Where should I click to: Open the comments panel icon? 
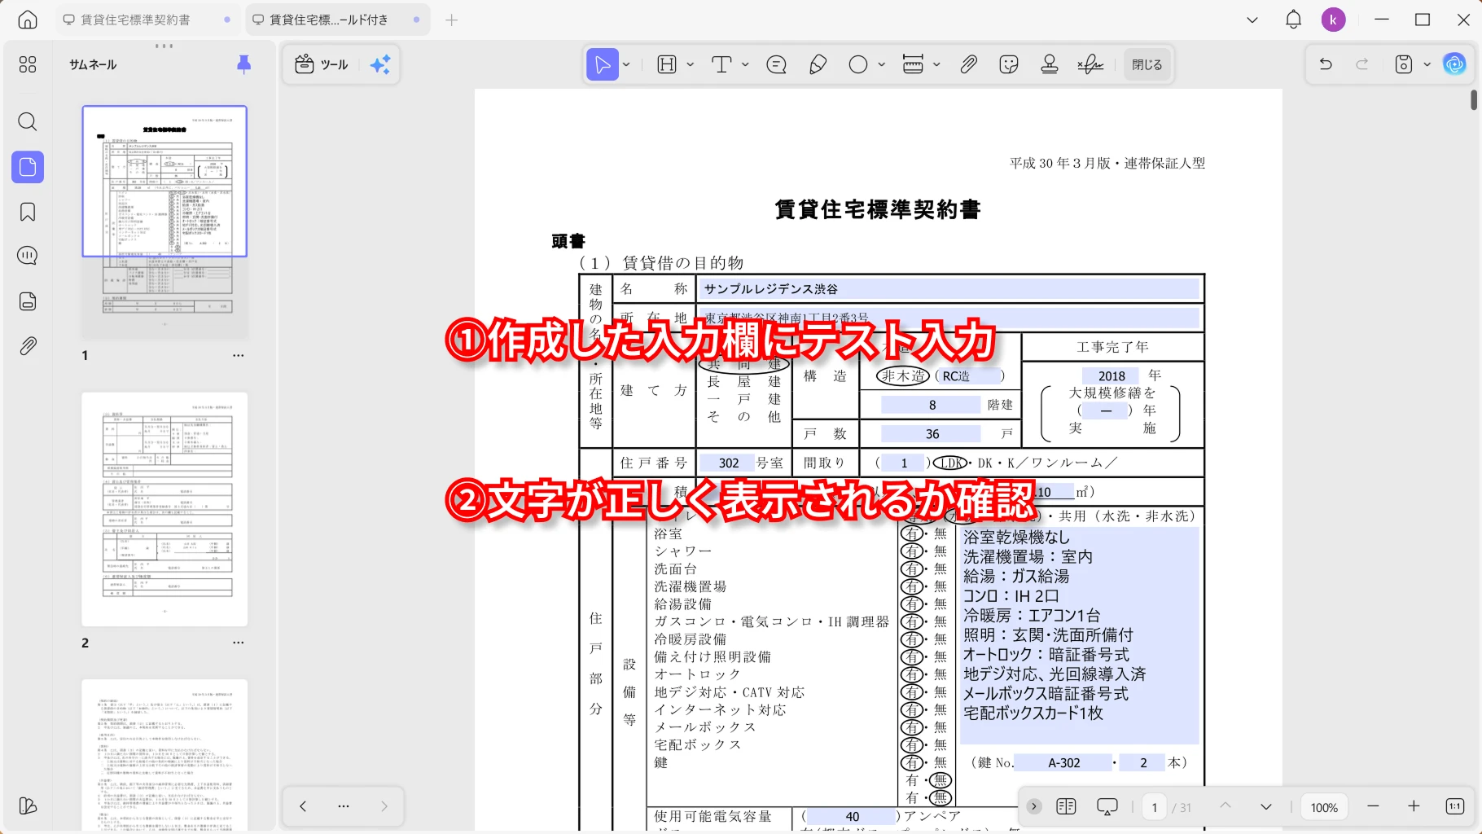(28, 256)
